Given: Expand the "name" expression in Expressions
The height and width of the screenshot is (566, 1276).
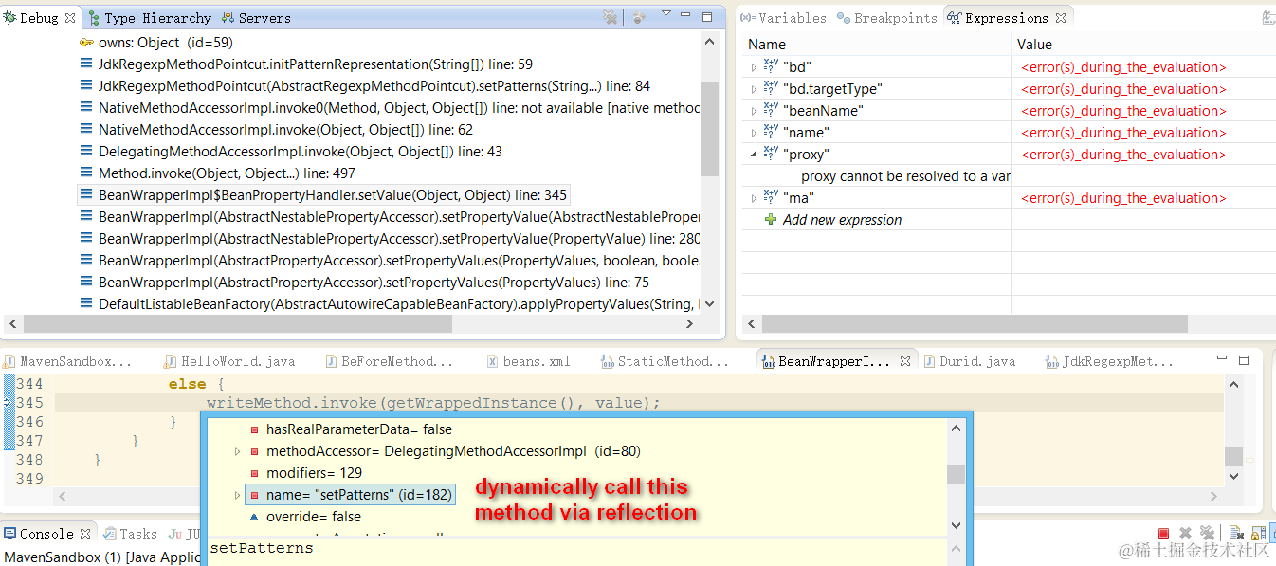Looking at the screenshot, I should pyautogui.click(x=754, y=133).
